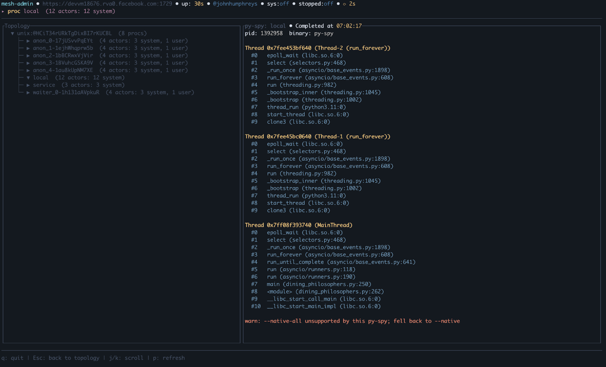Image resolution: width=606 pixels, height=367 pixels.
Task: Expand the service node
Action: [x=28, y=85]
